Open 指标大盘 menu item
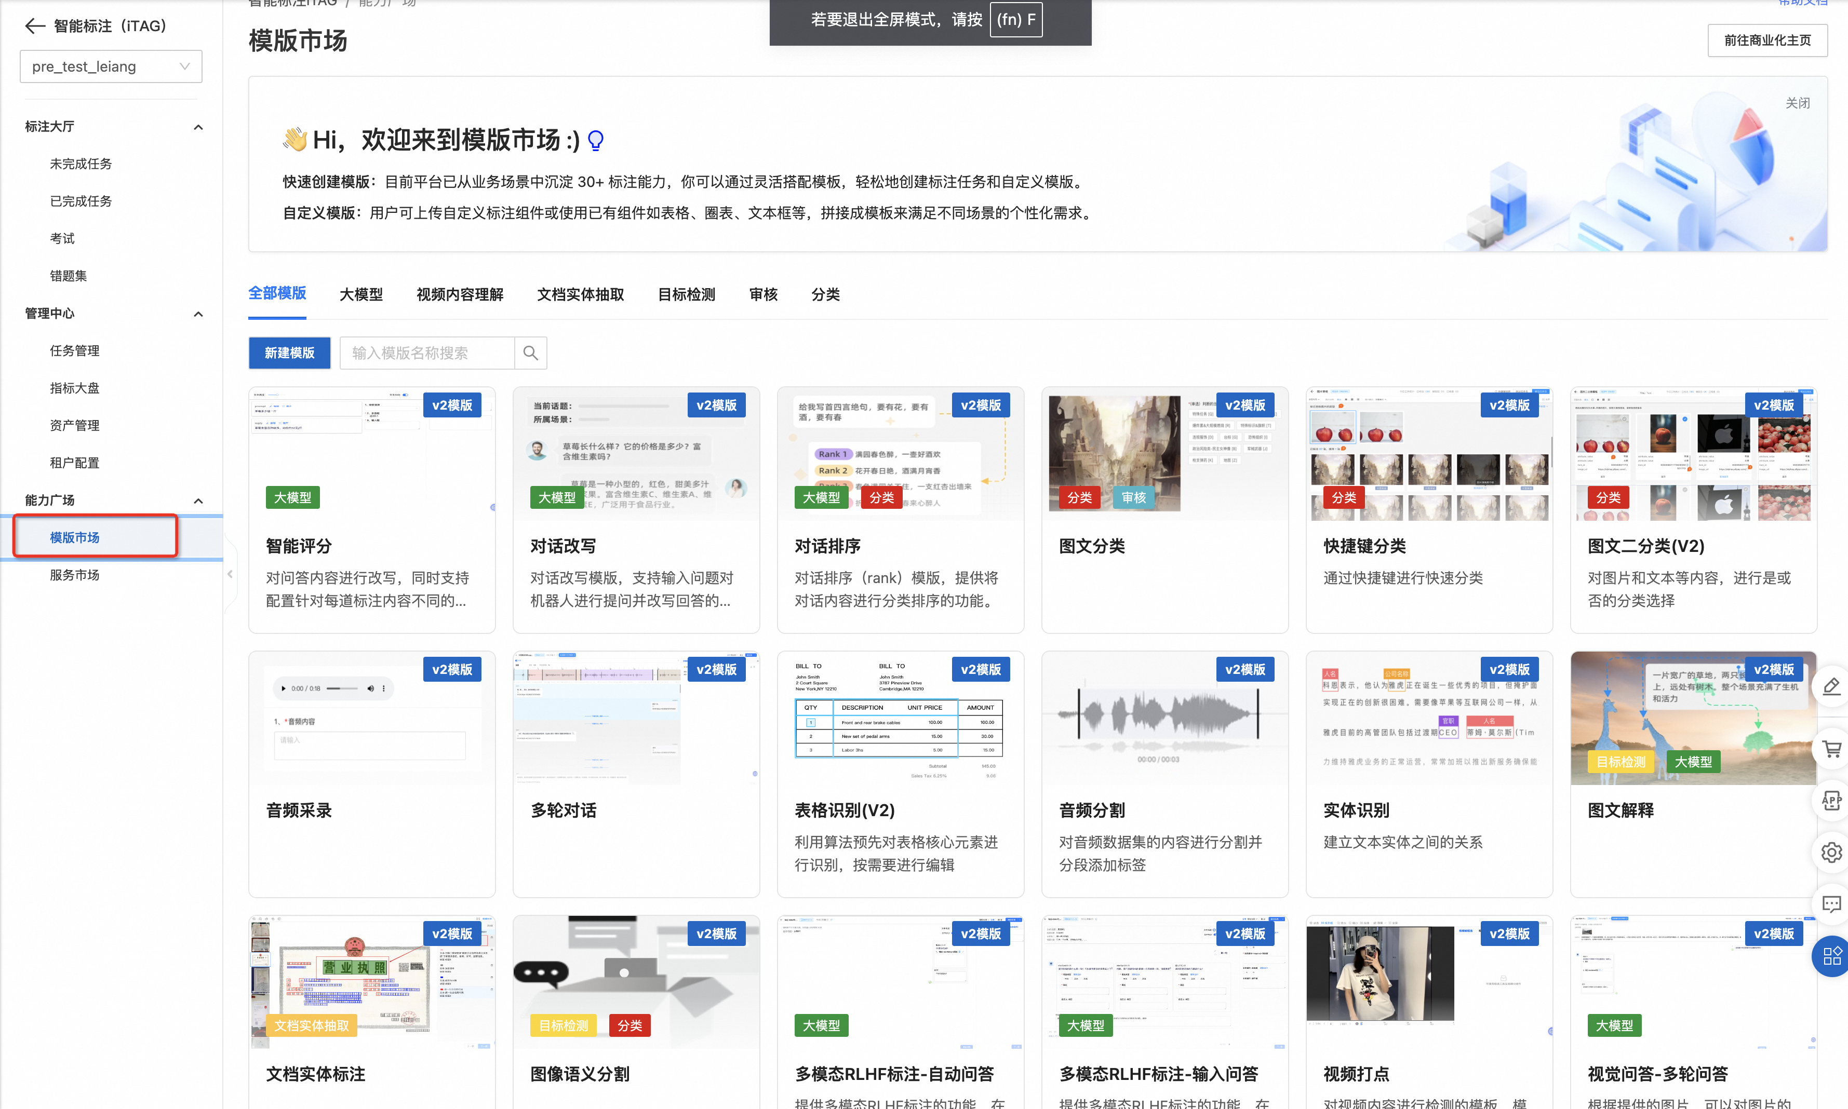 click(74, 388)
